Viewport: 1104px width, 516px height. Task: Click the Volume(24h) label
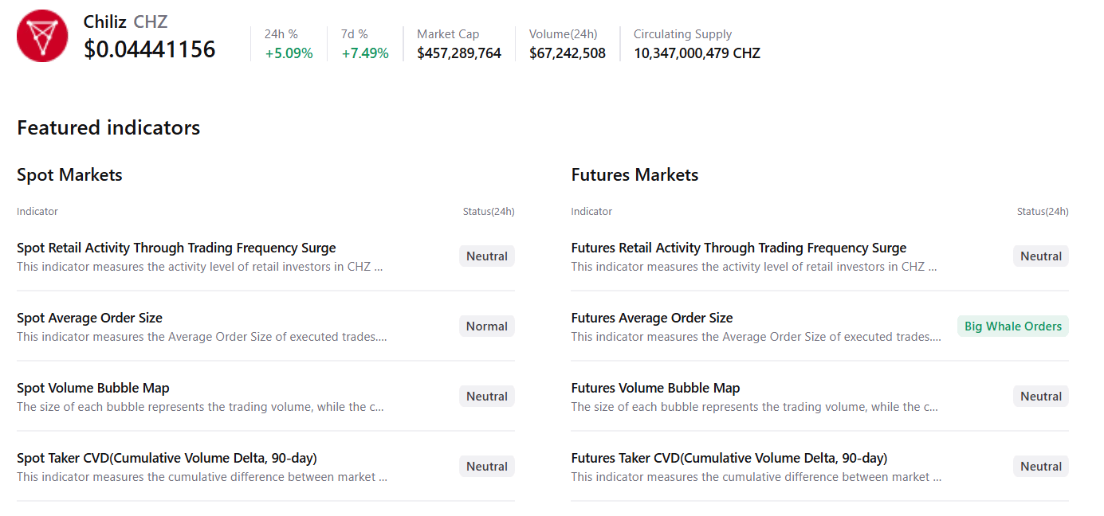click(x=563, y=34)
